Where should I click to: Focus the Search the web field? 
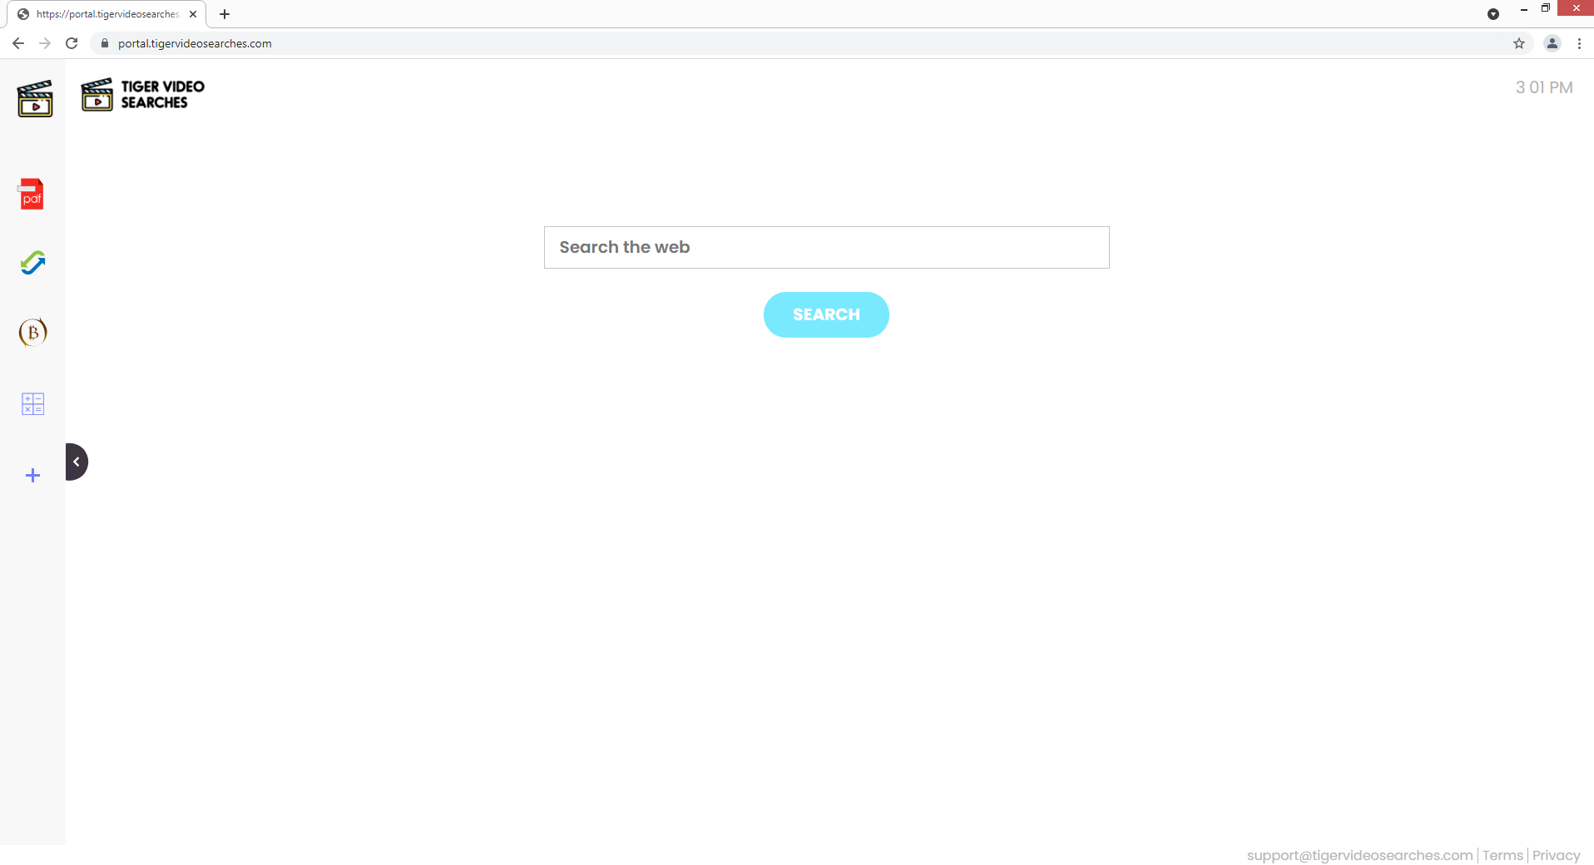(826, 247)
